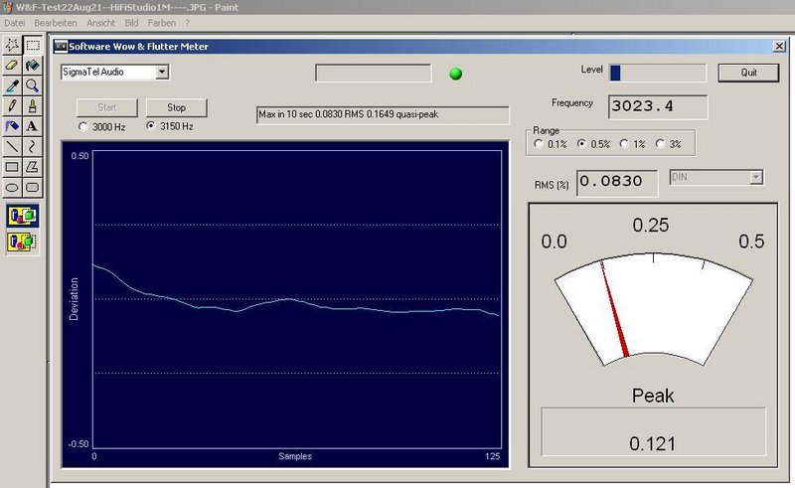Image resolution: width=795 pixels, height=488 pixels.
Task: Activate the Airbrush tool in Paint
Action: click(x=12, y=126)
